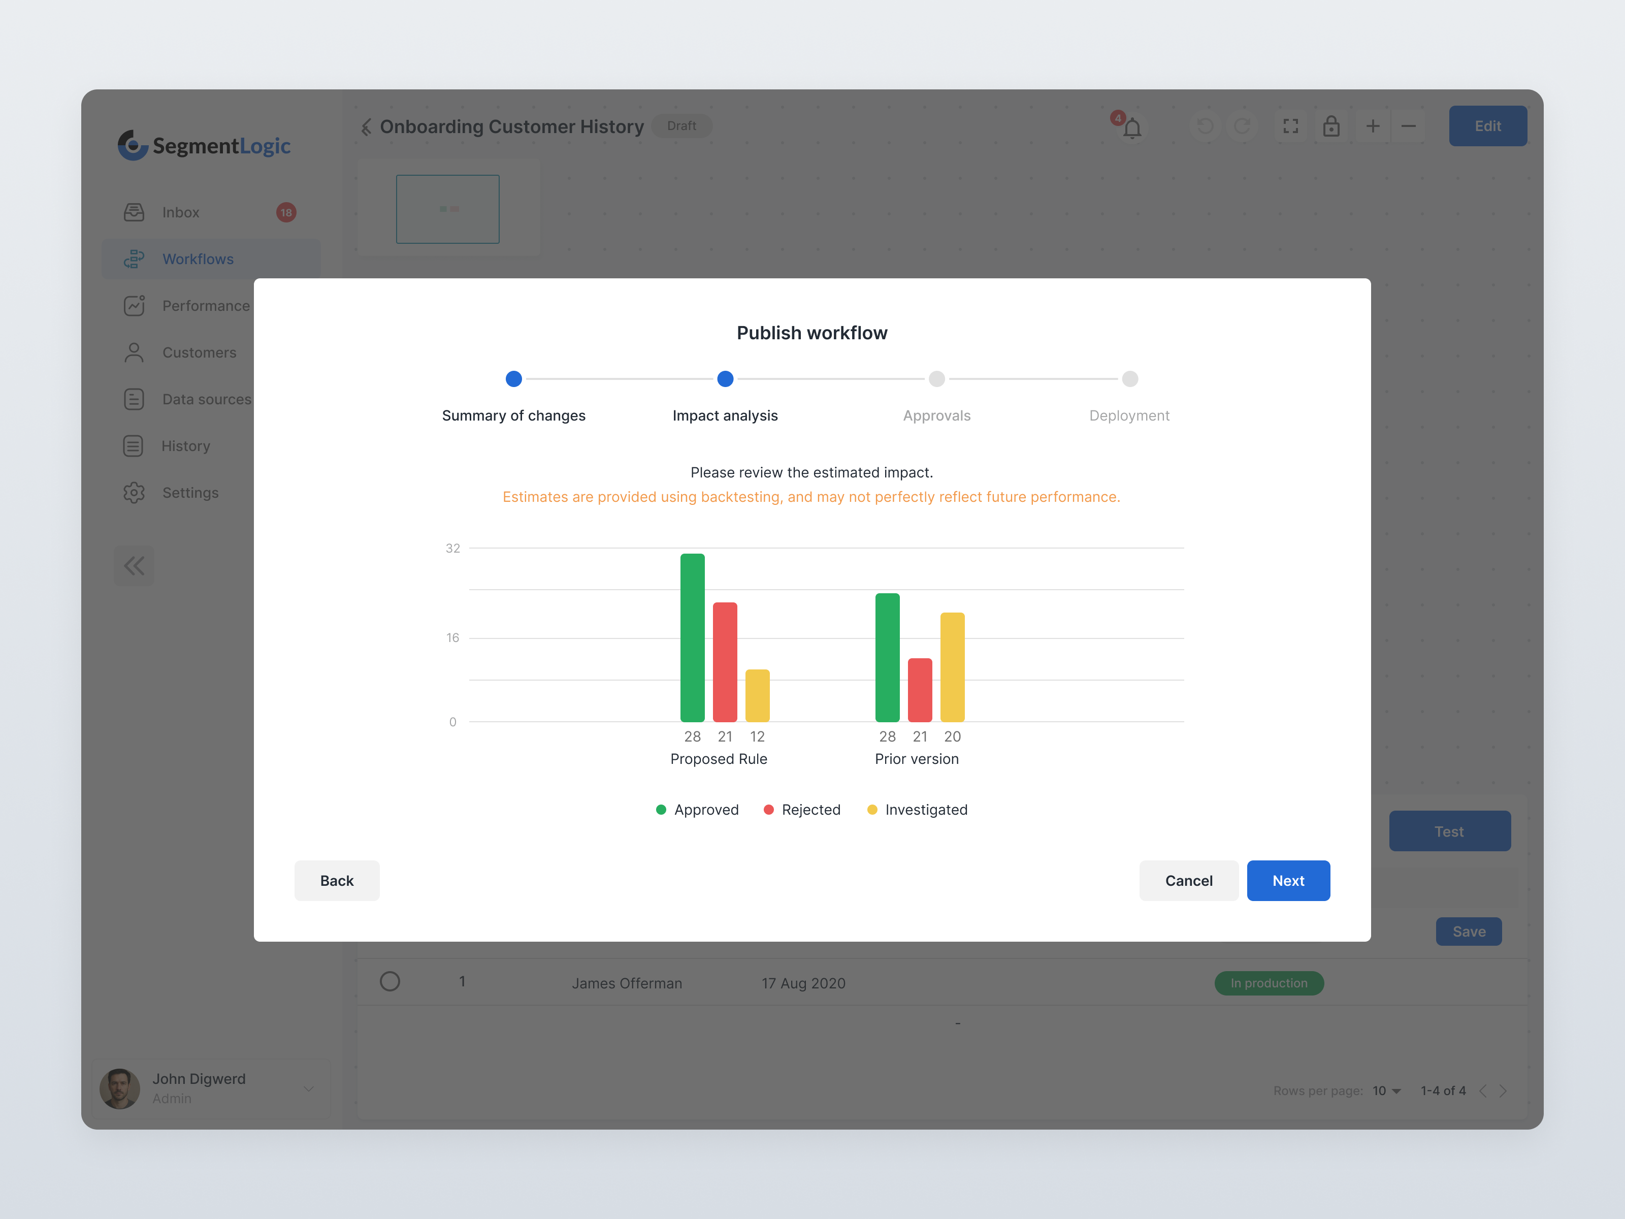Click Approvals step dot
This screenshot has height=1219, width=1625.
coord(936,379)
